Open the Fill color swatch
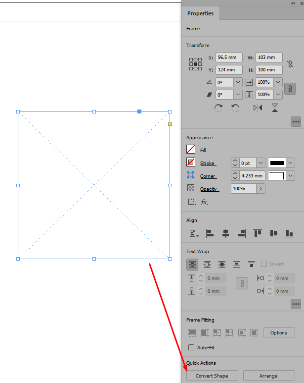 191,149
